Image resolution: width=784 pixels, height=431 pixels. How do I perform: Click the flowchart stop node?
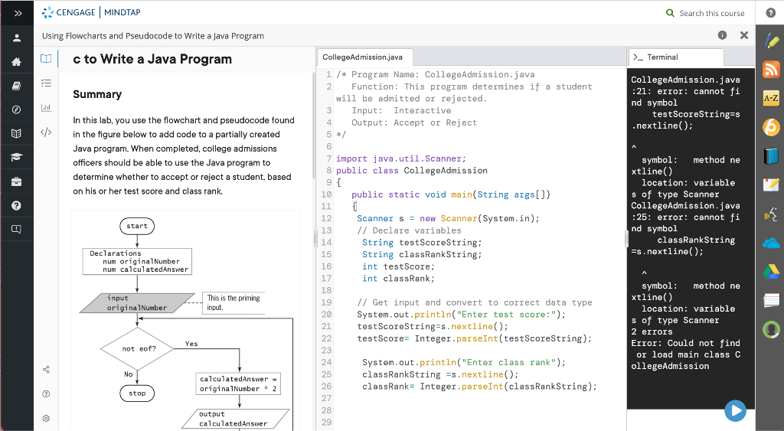[x=137, y=393]
